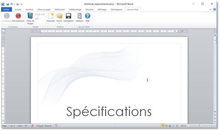
Task: Switch to Web Layout view
Action: [x=170, y=126]
